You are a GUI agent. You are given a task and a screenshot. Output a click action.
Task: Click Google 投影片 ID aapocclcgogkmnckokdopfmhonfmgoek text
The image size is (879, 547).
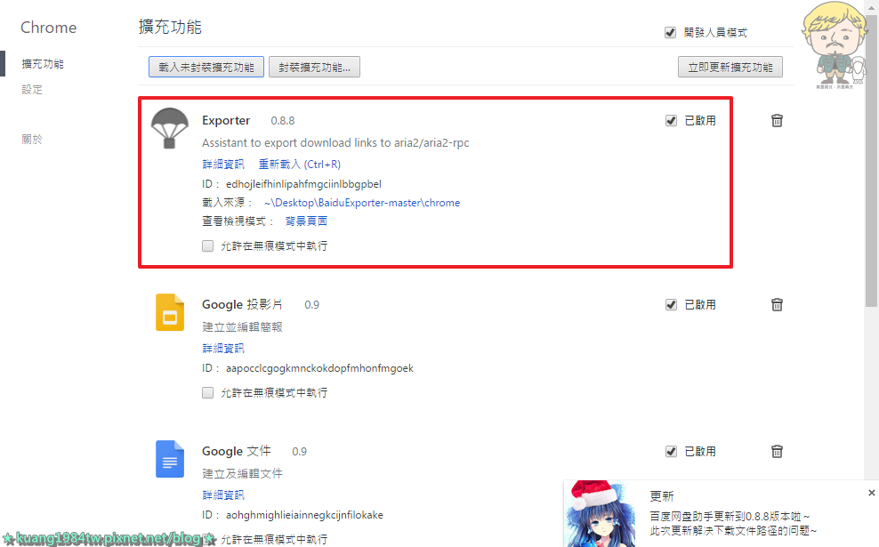point(319,368)
